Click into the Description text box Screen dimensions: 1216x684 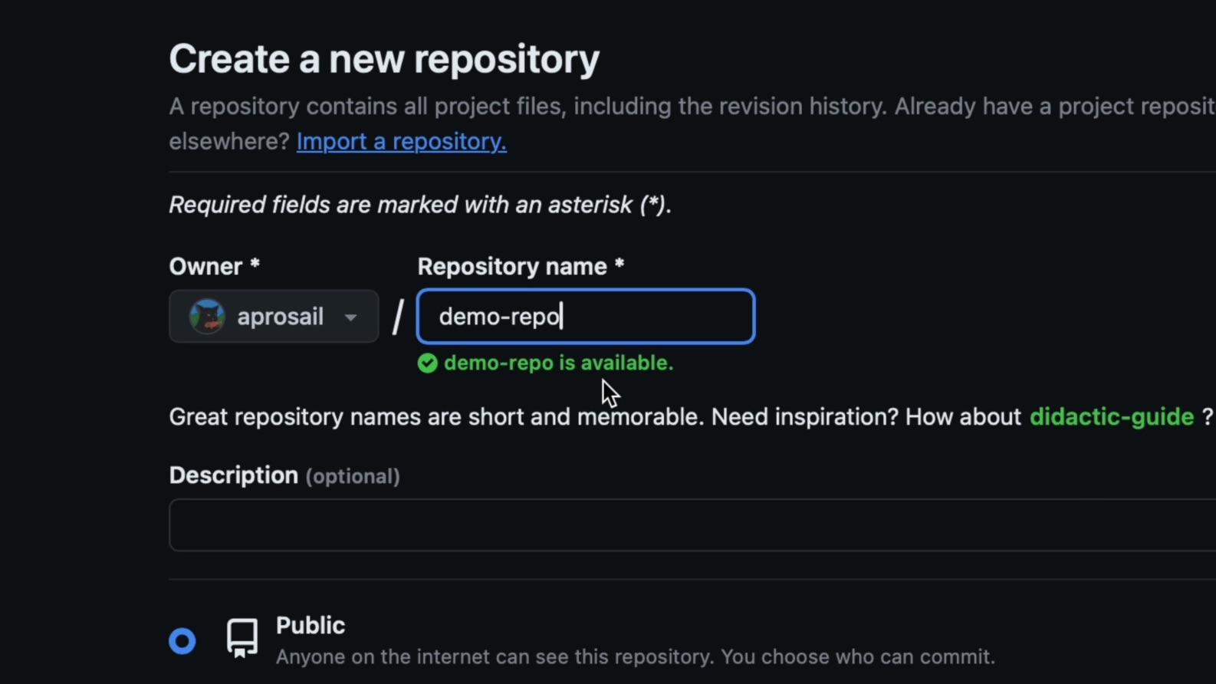point(690,525)
